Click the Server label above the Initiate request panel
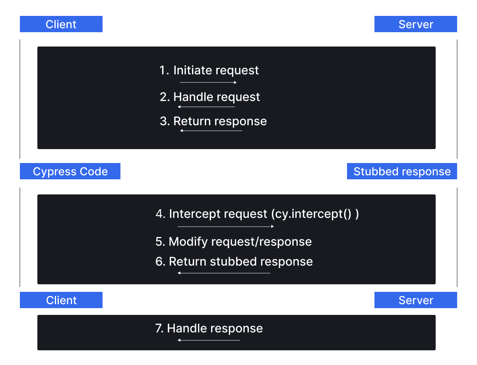Screen dimensions: 477x365 point(416,24)
